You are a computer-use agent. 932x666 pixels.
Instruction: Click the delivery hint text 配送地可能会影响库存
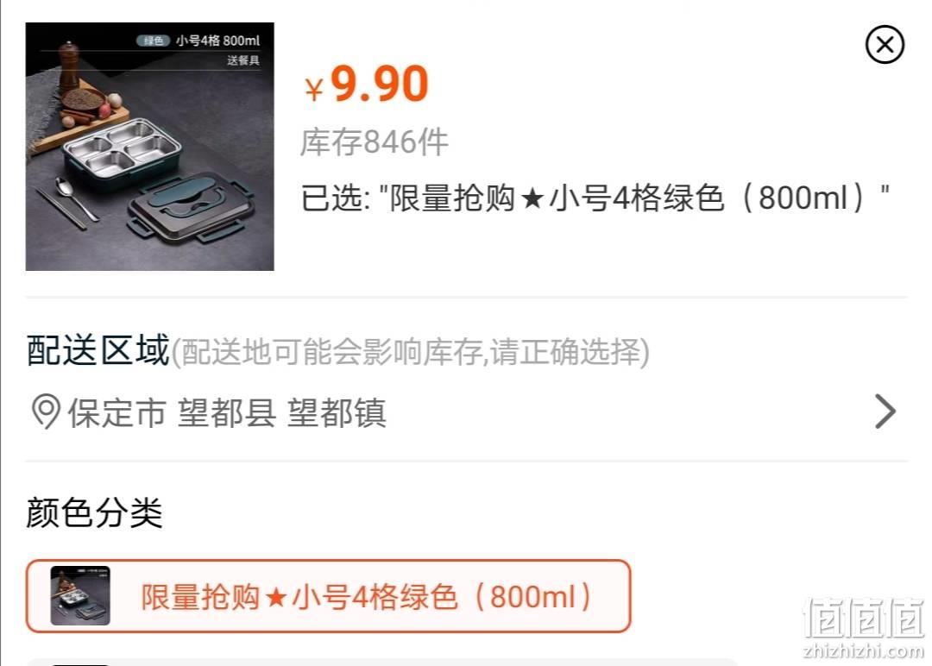click(x=410, y=352)
